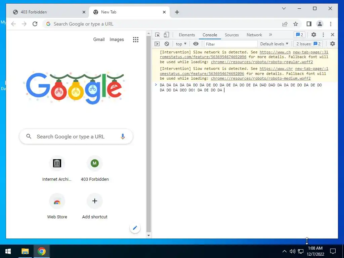Start voice search with microphone
Image resolution: width=344 pixels, height=258 pixels.
(123, 136)
